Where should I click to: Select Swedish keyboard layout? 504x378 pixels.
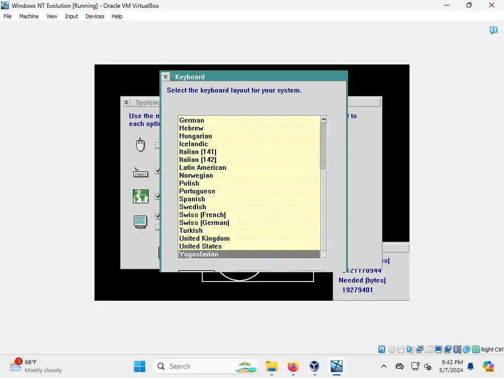click(249, 207)
